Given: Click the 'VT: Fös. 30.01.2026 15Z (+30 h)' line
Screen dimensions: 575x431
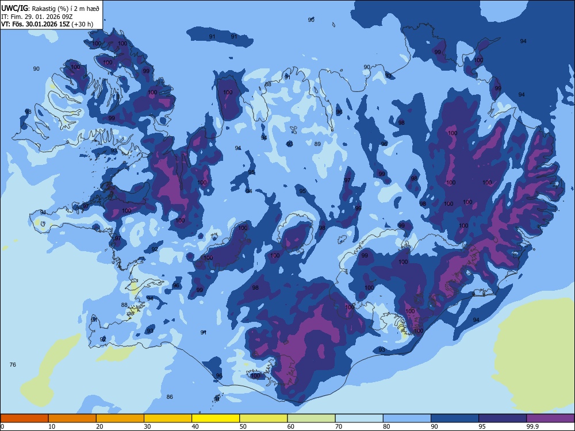Looking at the screenshot, I should point(47,25).
